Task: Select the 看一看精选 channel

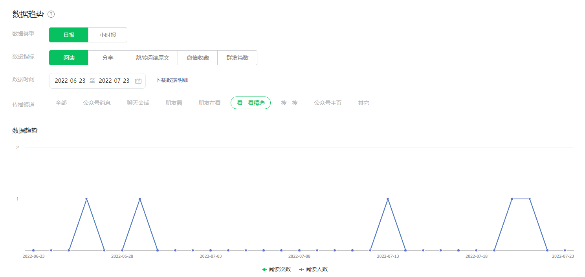Action: [251, 103]
